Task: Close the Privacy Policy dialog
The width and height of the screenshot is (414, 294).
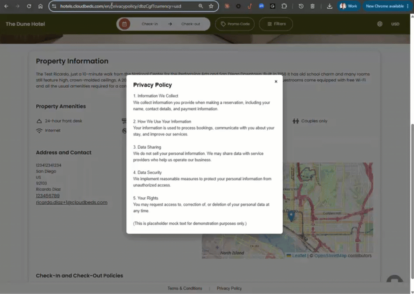Action: [276, 81]
